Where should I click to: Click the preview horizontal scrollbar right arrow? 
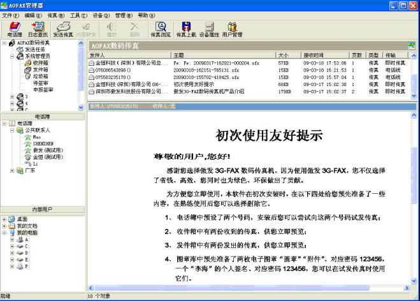click(407, 288)
